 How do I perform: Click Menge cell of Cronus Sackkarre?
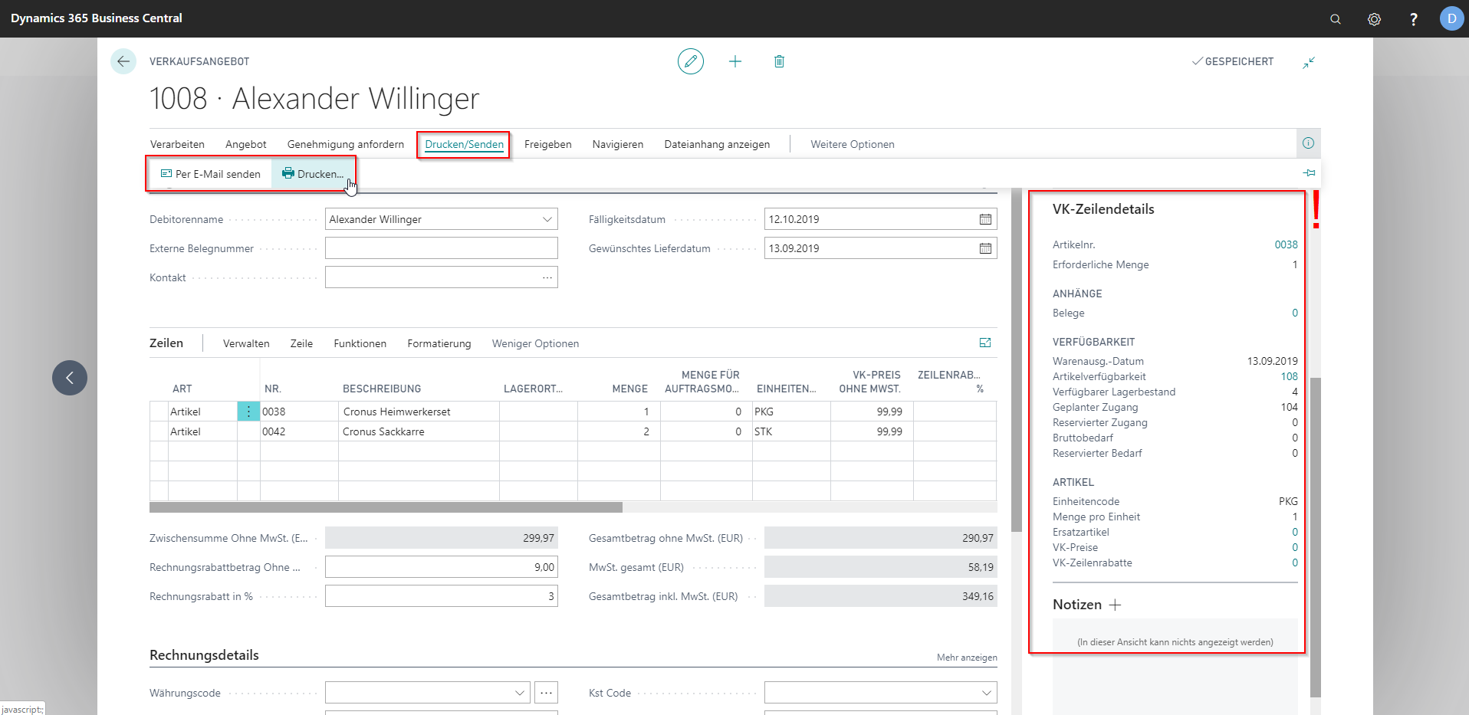coord(619,431)
